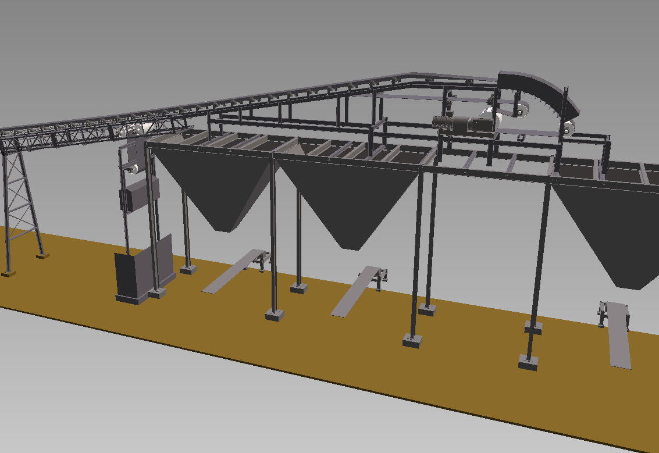Click the lattice tower's front base plate
The width and height of the screenshot is (659, 453).
coord(8,273)
